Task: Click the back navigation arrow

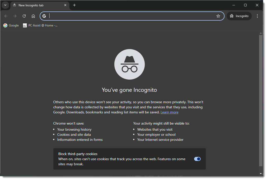Action: click(x=6, y=16)
